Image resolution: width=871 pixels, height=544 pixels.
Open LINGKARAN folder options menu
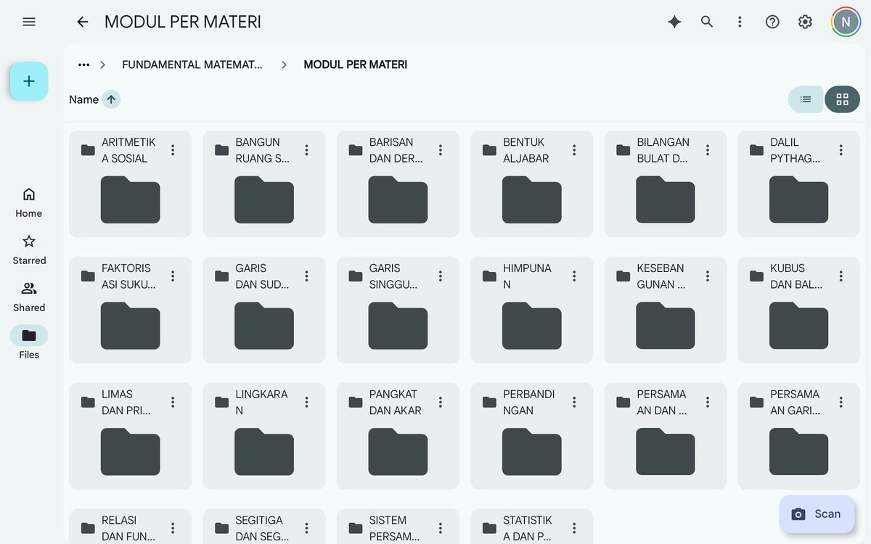tap(306, 403)
